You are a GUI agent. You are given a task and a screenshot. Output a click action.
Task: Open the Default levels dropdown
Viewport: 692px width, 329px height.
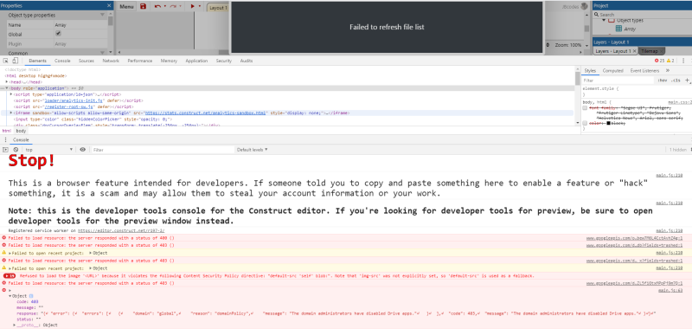[x=252, y=150]
